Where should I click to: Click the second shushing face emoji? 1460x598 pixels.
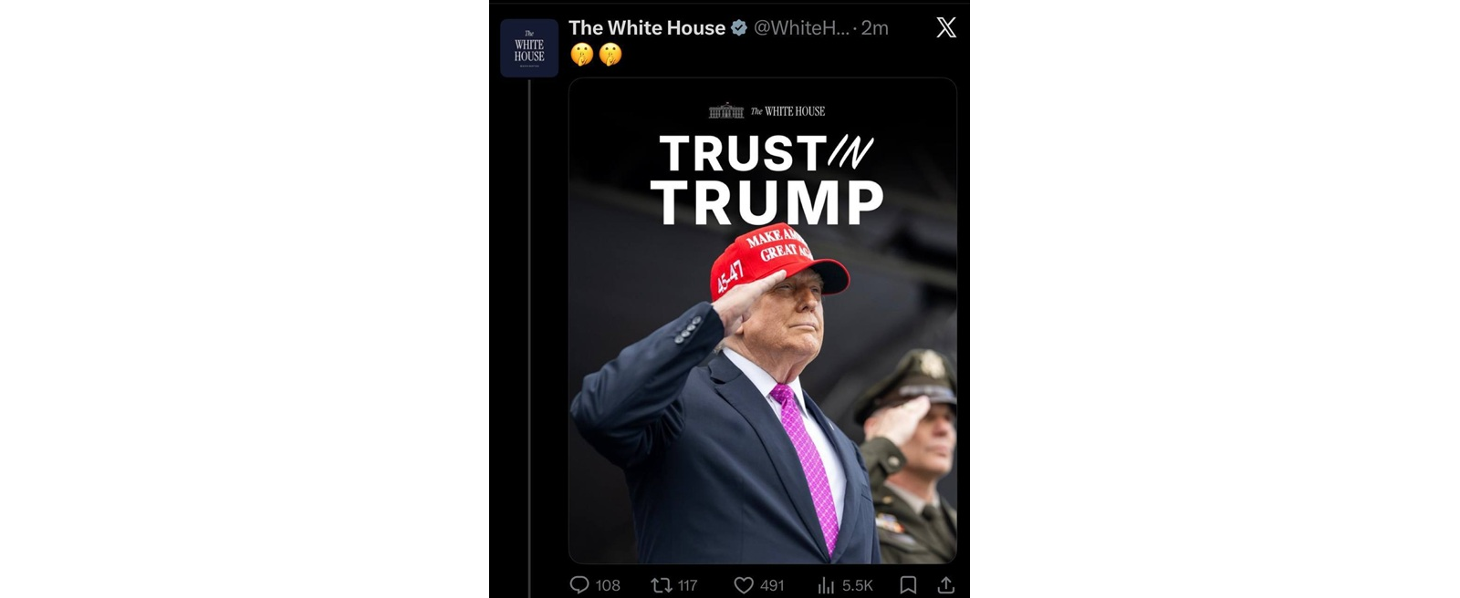click(x=610, y=55)
